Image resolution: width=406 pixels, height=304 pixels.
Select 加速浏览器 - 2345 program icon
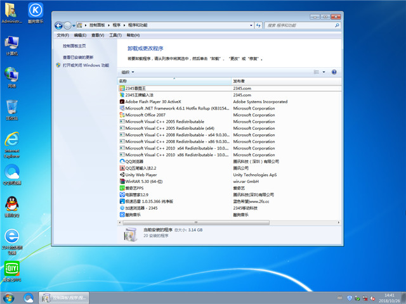(122, 208)
